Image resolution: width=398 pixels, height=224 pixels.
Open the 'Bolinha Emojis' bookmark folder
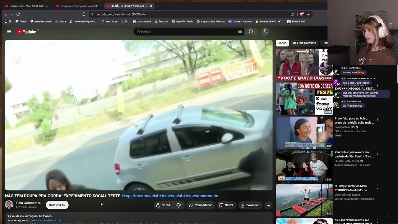(x=269, y=22)
